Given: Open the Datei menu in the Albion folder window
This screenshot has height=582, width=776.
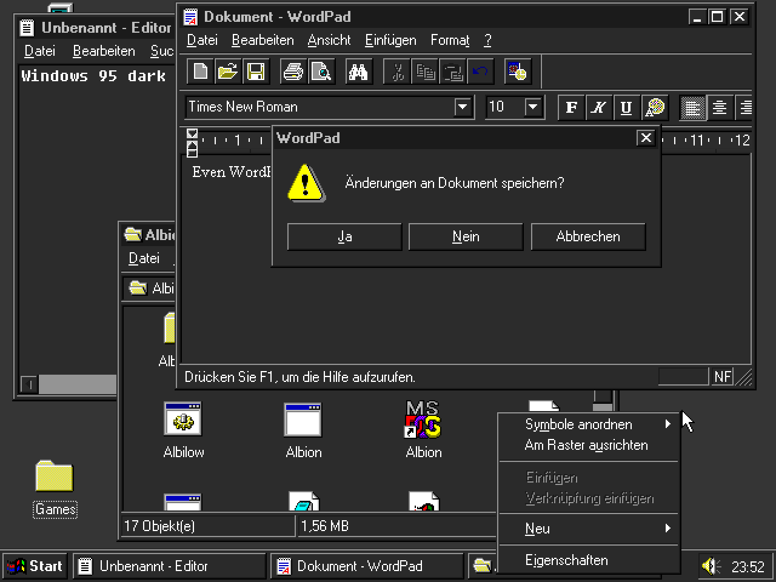Looking at the screenshot, I should pos(144,258).
